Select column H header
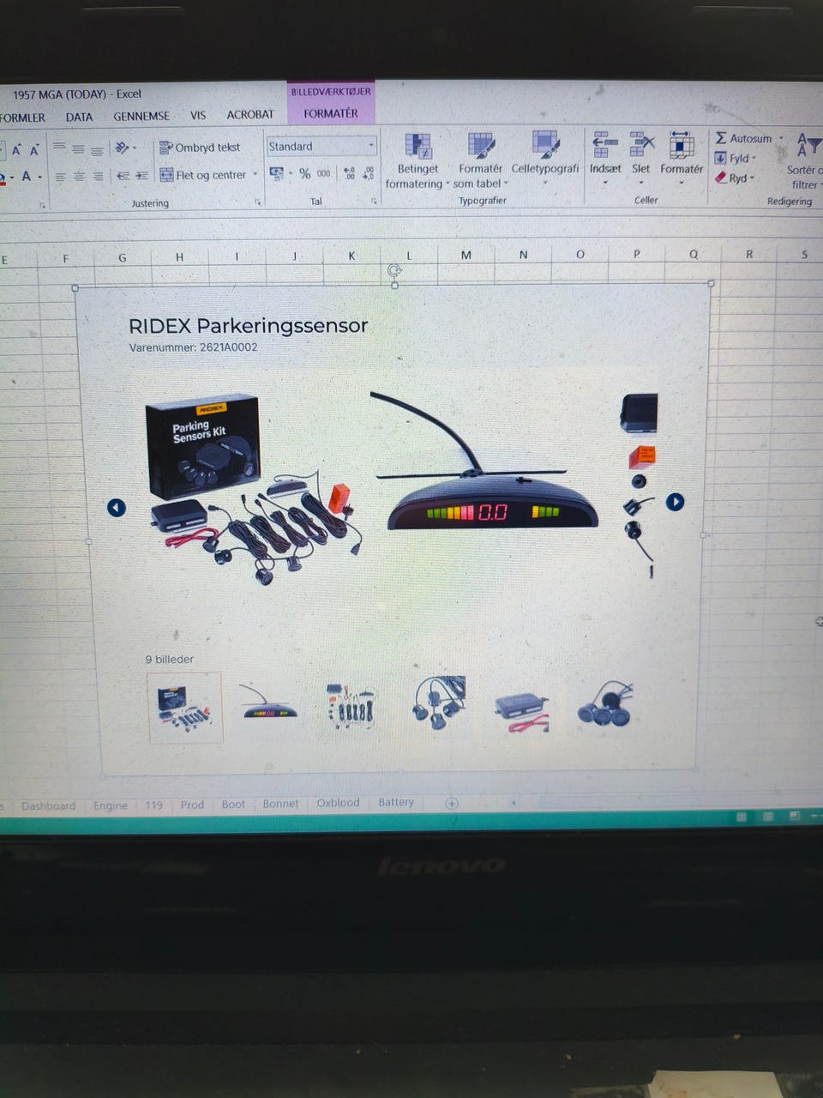The image size is (823, 1098). [179, 256]
